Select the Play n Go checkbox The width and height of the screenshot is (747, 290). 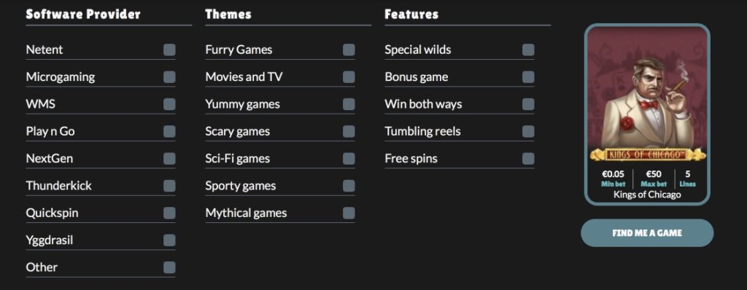[x=169, y=131]
